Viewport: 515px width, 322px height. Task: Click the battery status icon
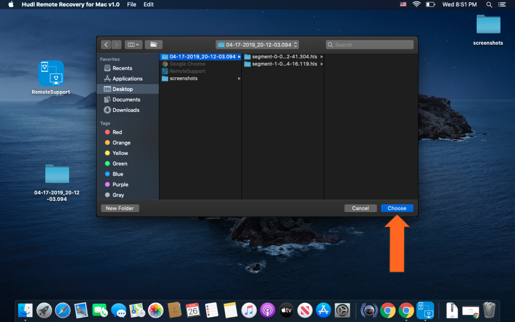430,4
